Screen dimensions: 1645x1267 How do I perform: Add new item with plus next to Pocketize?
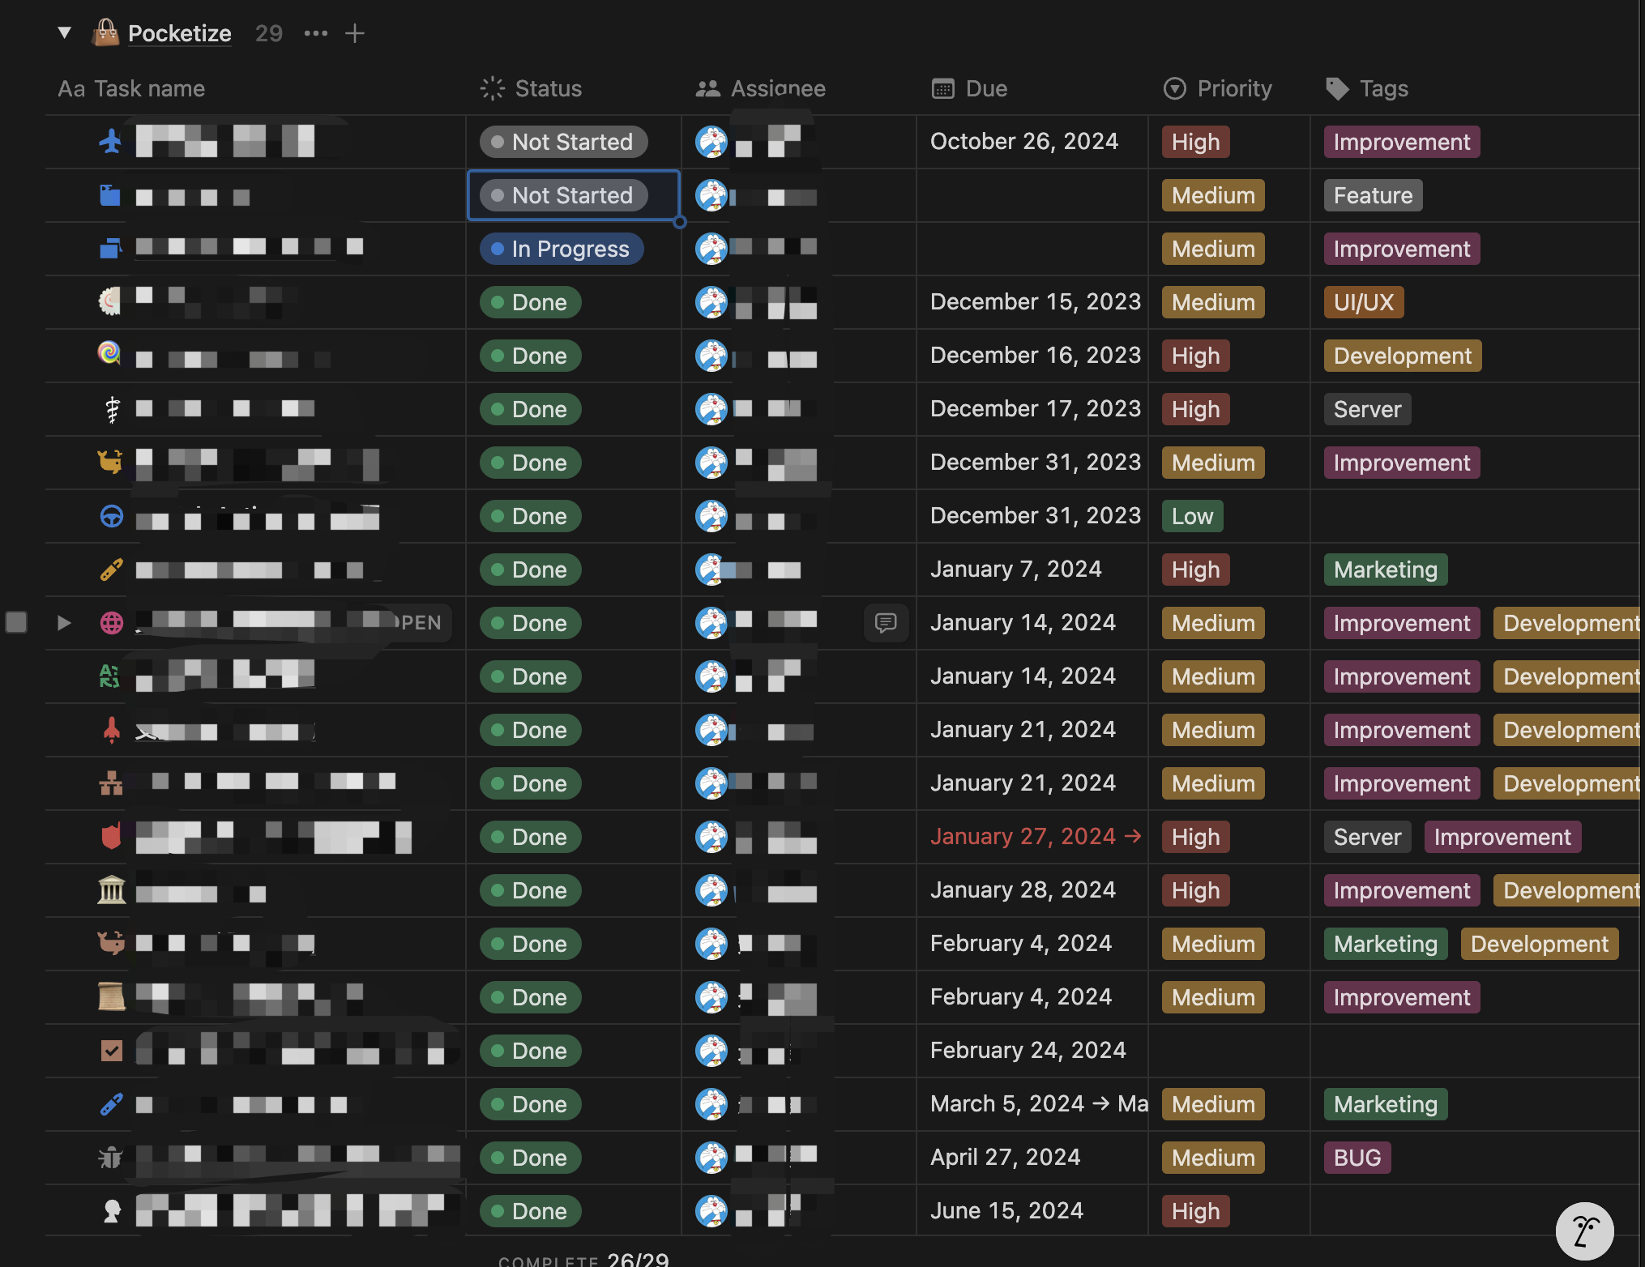pyautogui.click(x=354, y=33)
